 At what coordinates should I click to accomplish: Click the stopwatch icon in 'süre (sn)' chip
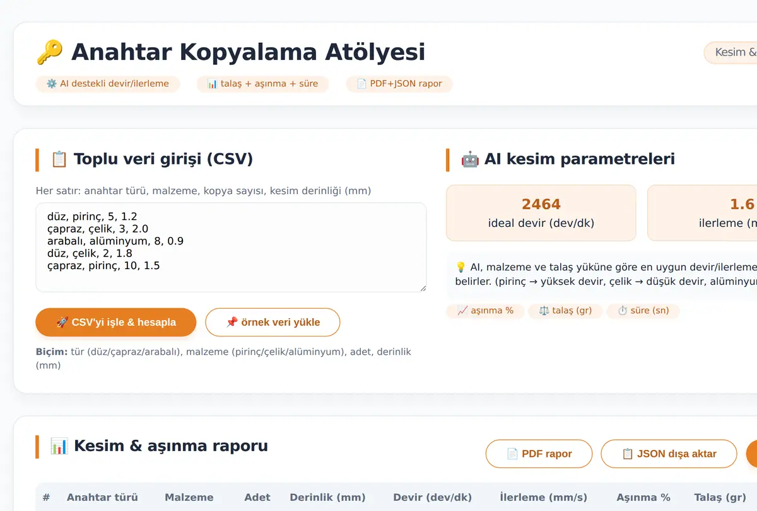point(622,311)
